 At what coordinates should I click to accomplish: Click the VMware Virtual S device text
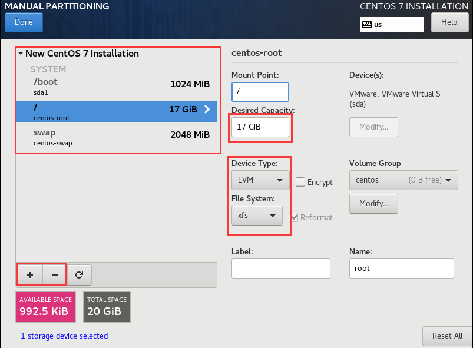coord(395,98)
